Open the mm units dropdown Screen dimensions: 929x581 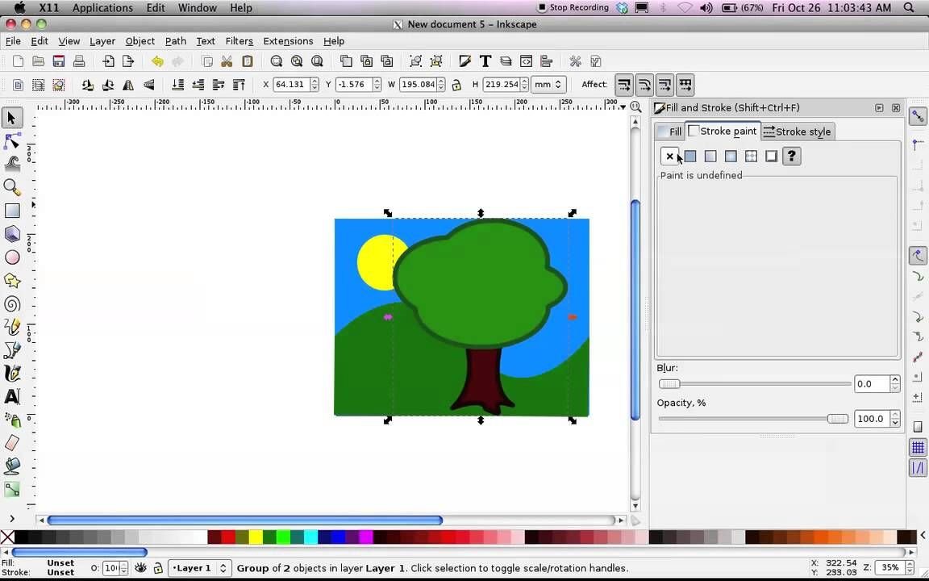[x=548, y=85]
